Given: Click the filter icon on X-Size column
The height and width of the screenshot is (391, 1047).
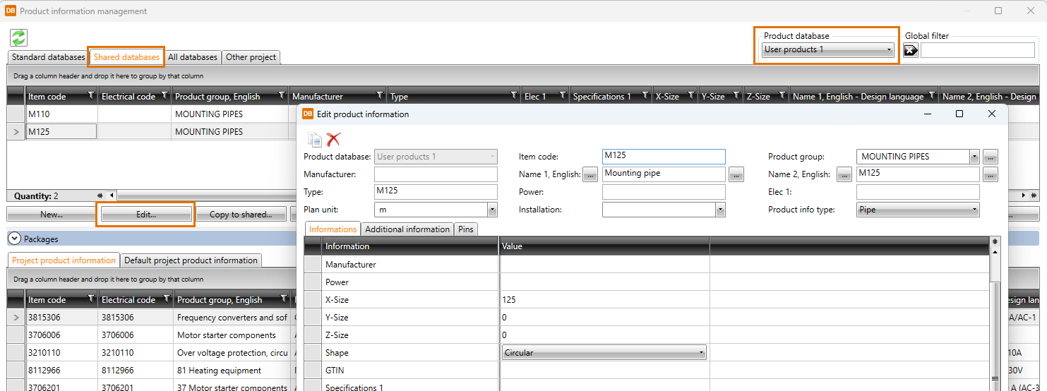Looking at the screenshot, I should click(x=690, y=96).
